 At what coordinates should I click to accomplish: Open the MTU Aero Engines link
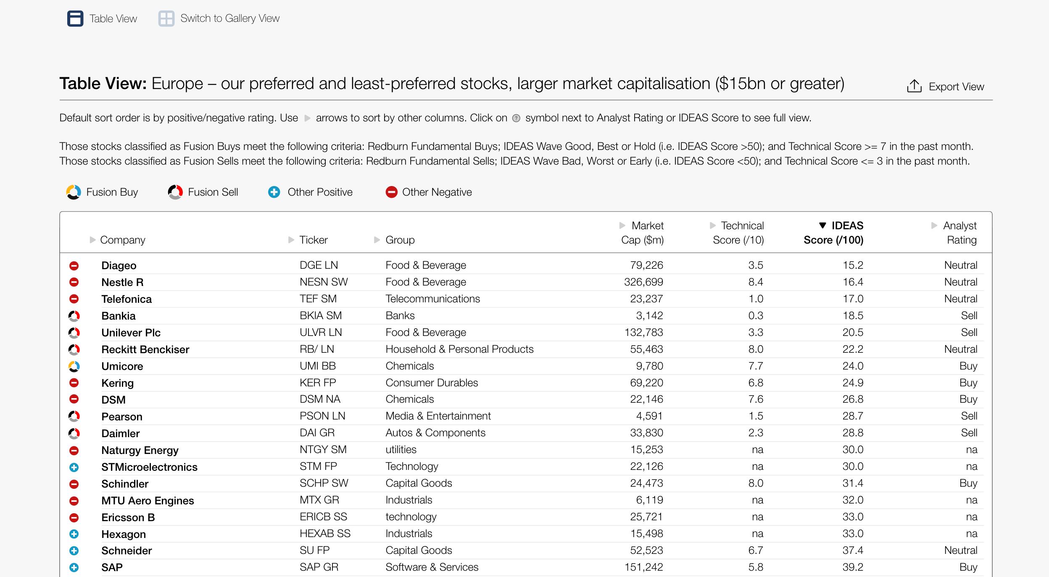(x=148, y=501)
